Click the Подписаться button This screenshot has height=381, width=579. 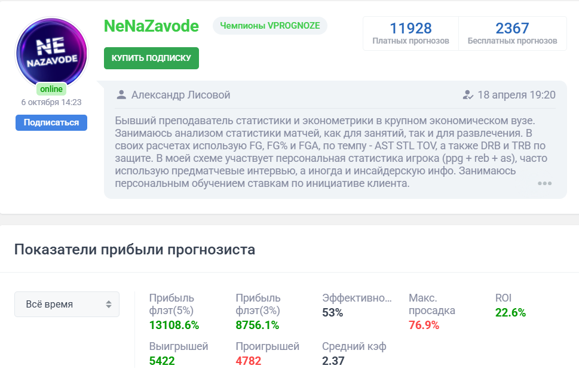coord(51,122)
